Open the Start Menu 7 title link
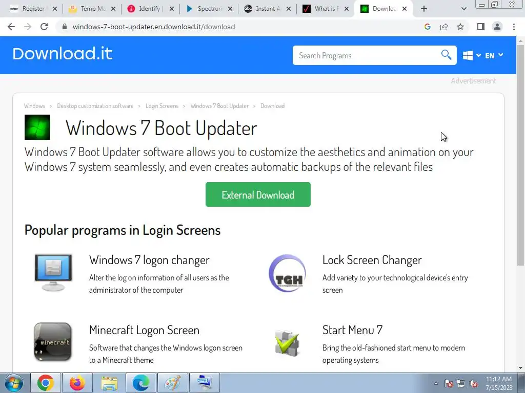 pos(353,330)
